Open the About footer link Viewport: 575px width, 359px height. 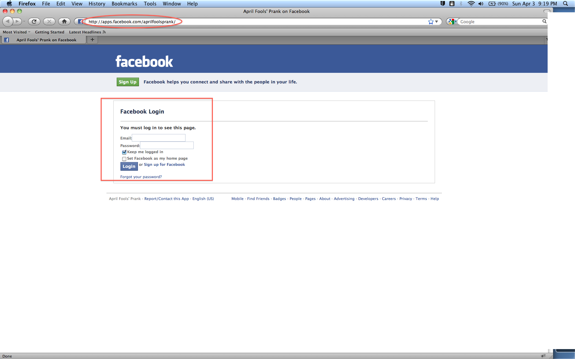pyautogui.click(x=325, y=199)
